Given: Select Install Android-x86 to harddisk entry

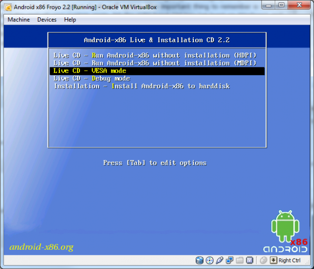Looking at the screenshot, I should 157,87.
